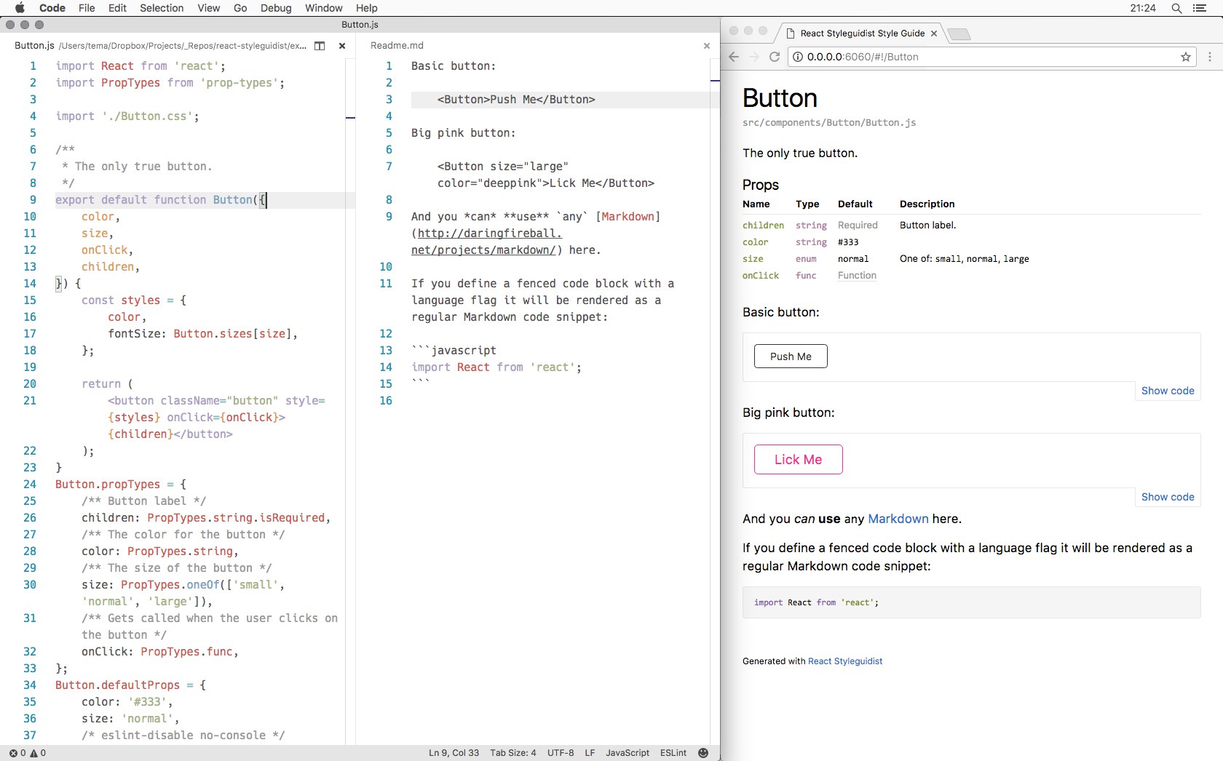Click the feedback smiley icon
The image size is (1223, 761).
coord(703,753)
